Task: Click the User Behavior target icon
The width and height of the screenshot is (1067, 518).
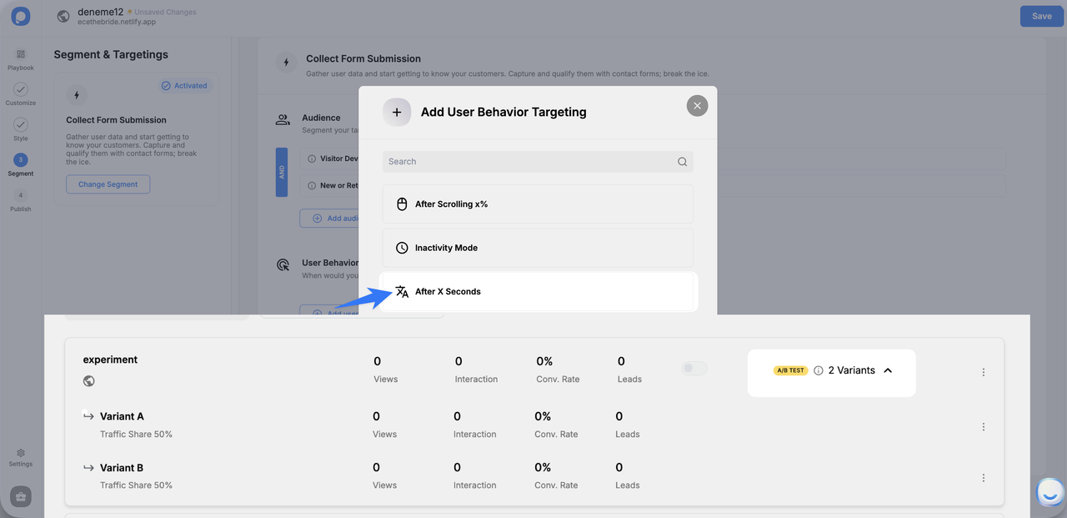Action: [x=283, y=264]
